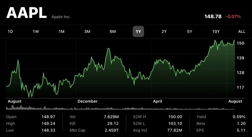Click the 52W H value 150.00
Screen dimensions: 252x137
[175, 116]
